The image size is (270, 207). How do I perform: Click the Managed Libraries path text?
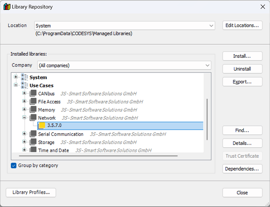pos(84,34)
